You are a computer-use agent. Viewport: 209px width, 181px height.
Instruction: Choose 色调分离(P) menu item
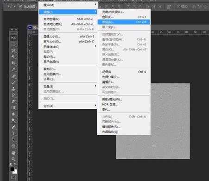tap(124, 77)
